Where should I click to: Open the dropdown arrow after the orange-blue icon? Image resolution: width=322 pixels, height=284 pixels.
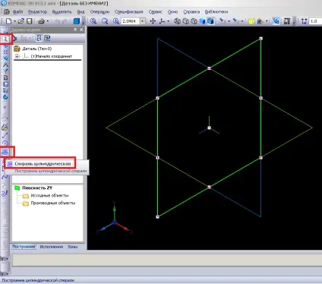pyautogui.click(x=267, y=21)
